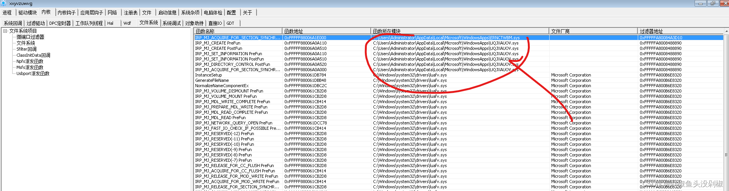
Task: Select the 文件系统项目 root tree item
Action: [x=23, y=31]
